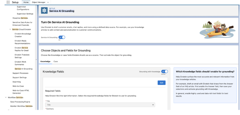
Task: Click the Service AI Grounding page title
Action: click(62, 11)
